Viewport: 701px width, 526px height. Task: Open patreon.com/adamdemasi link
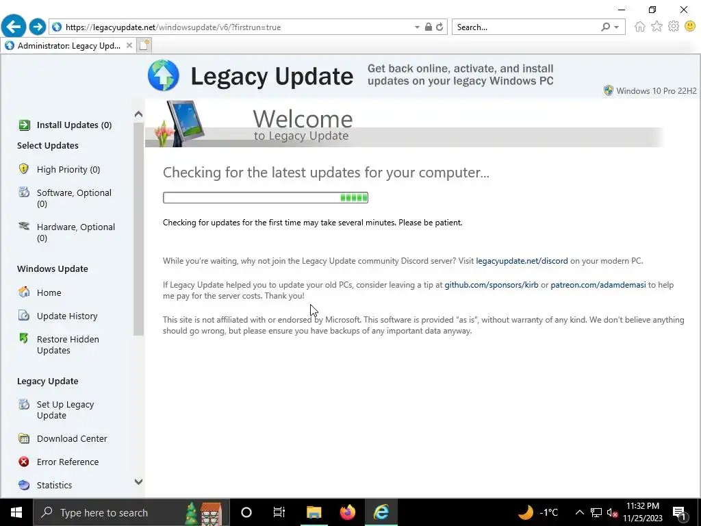coord(598,285)
